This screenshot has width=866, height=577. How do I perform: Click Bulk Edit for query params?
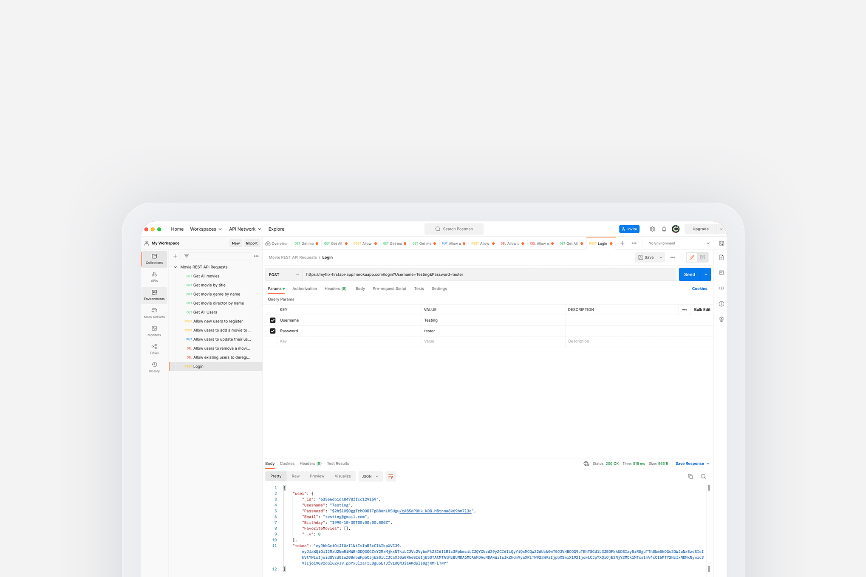point(702,310)
